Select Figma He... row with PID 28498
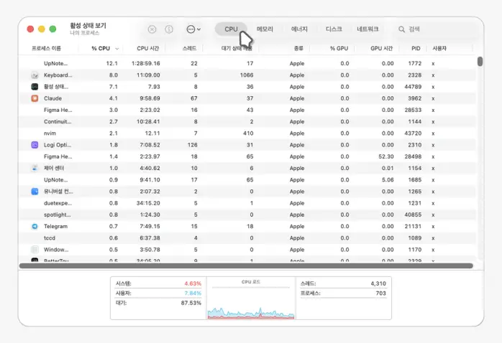This screenshot has width=502, height=343. 247,156
